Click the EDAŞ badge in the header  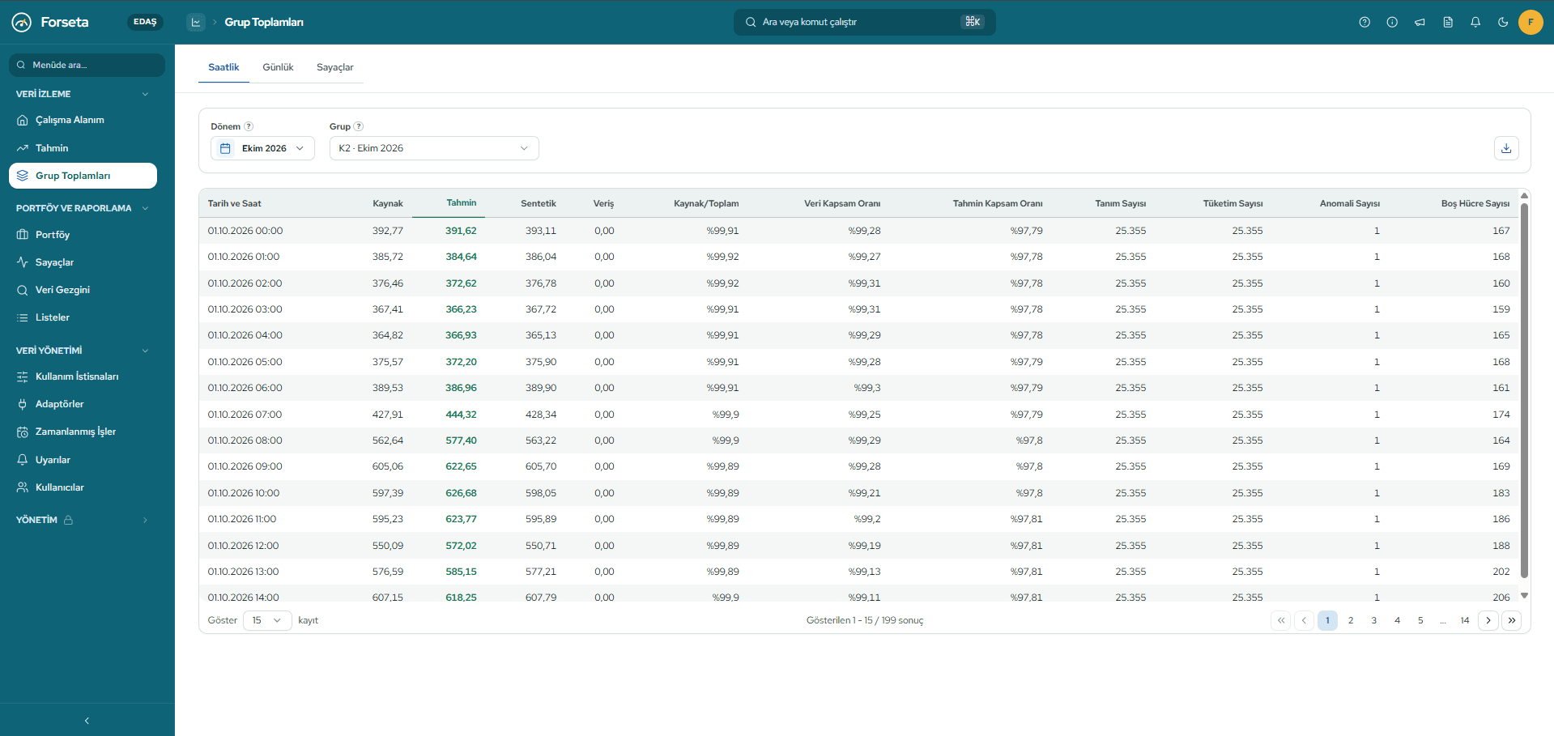click(145, 22)
